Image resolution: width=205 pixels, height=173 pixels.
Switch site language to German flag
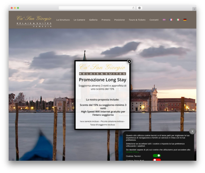click(185, 20)
